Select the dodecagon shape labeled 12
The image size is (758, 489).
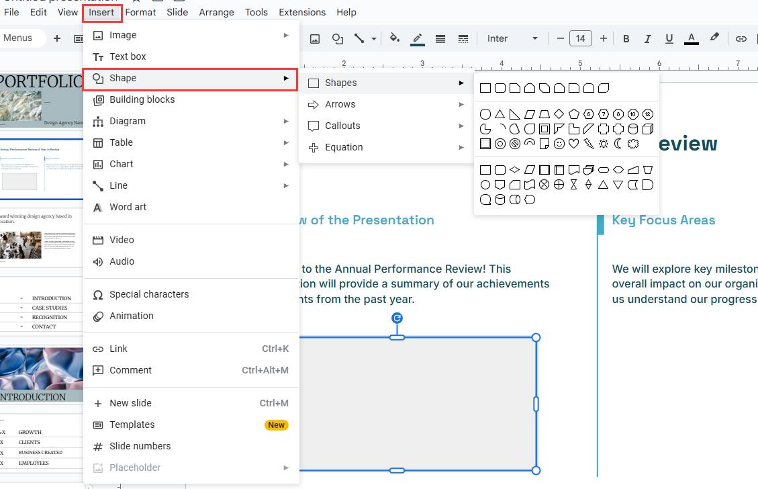pos(648,114)
